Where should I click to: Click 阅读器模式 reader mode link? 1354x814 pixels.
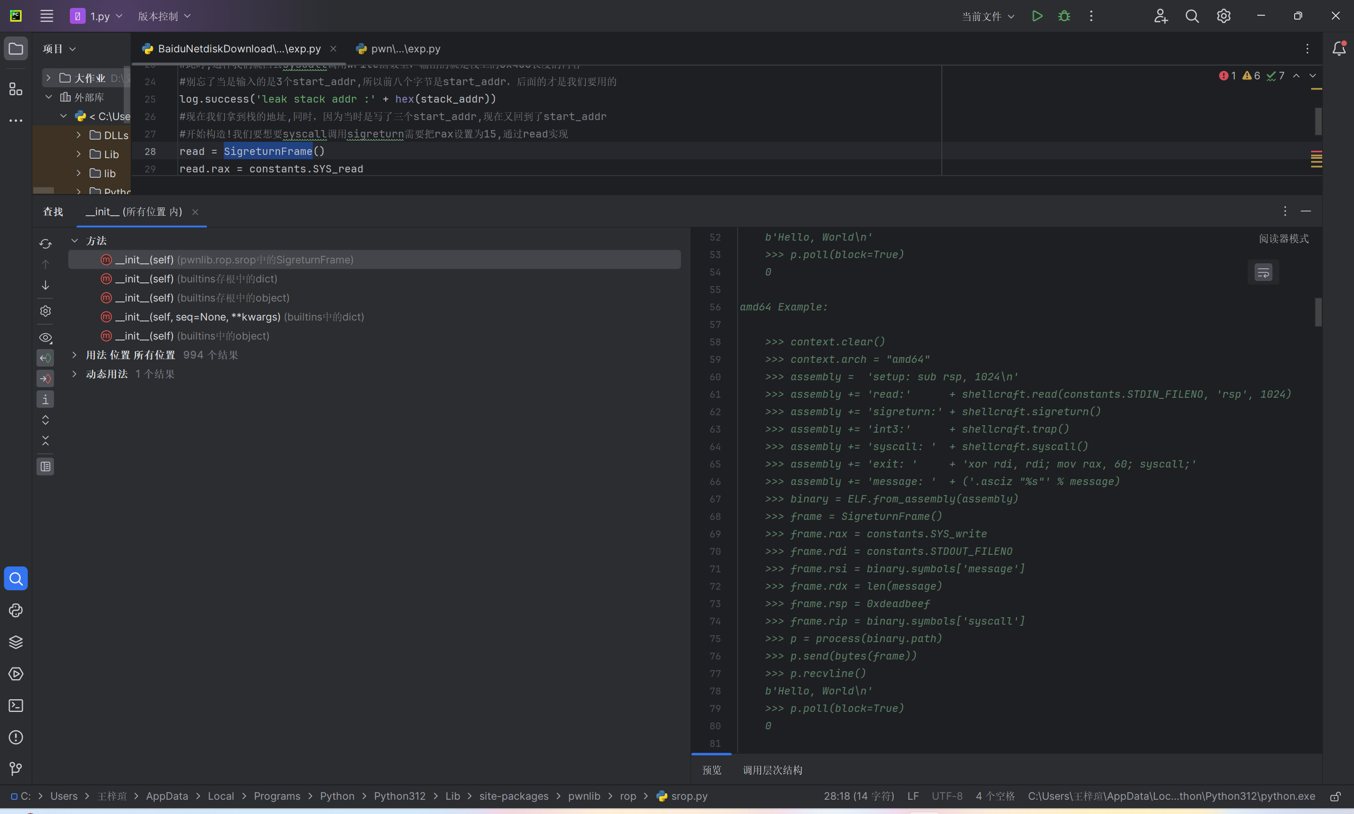(x=1283, y=239)
